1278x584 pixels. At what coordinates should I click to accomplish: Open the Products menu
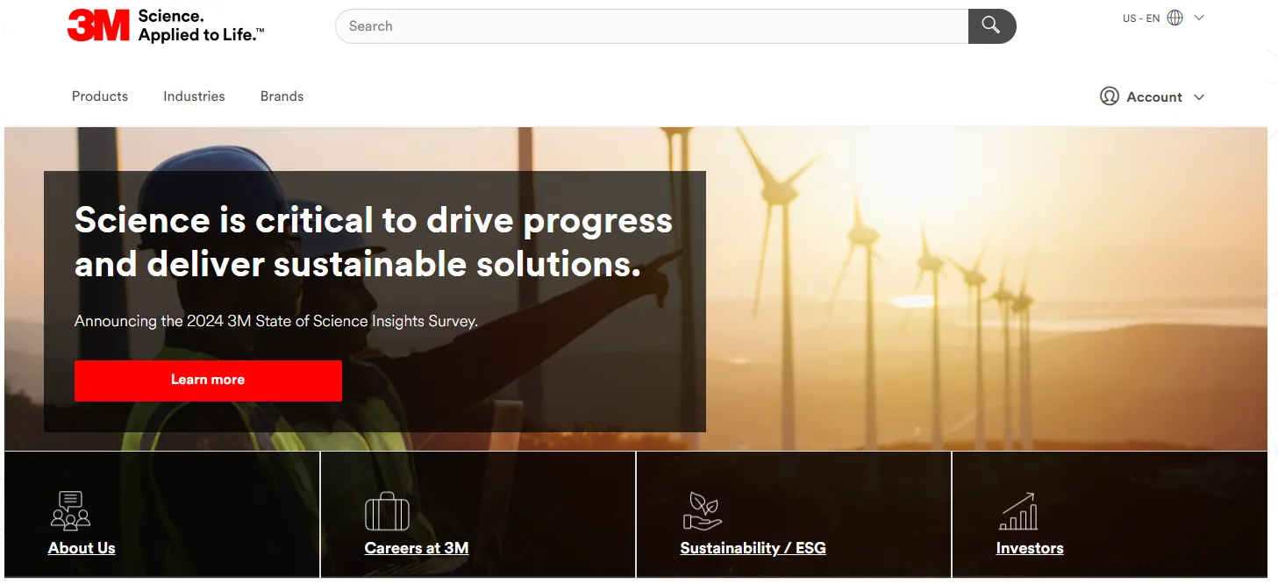pyautogui.click(x=100, y=96)
